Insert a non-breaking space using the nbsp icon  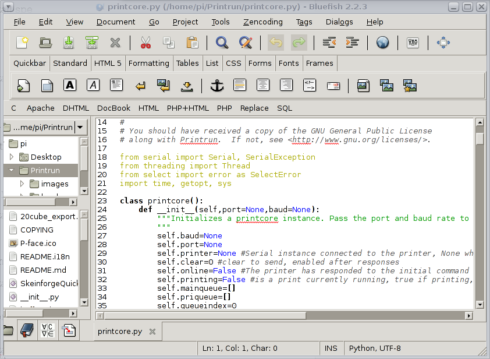pos(187,86)
